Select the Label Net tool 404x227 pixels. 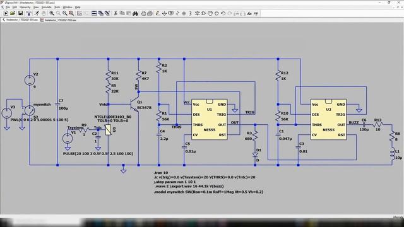(x=171, y=13)
